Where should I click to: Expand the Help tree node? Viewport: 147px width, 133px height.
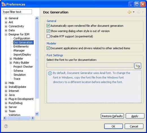click(x=6, y=83)
